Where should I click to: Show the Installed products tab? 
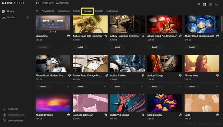click(47, 3)
